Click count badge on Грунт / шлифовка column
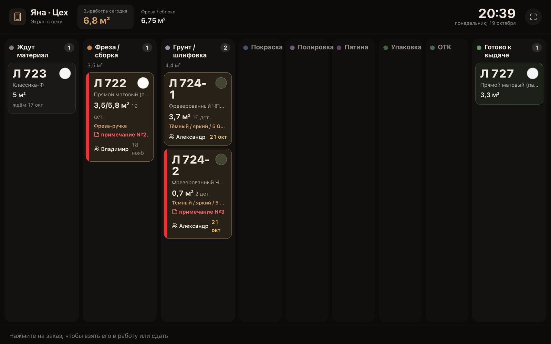The height and width of the screenshot is (344, 551). (x=225, y=47)
